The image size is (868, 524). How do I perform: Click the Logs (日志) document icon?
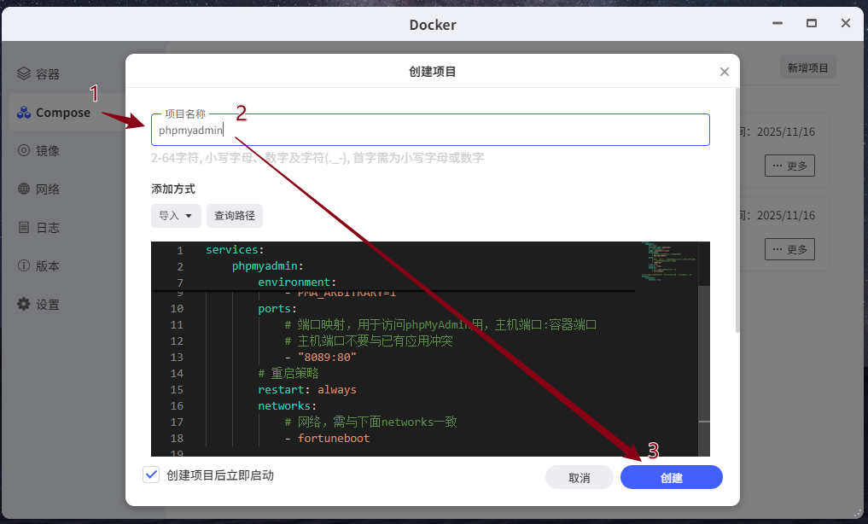24,228
